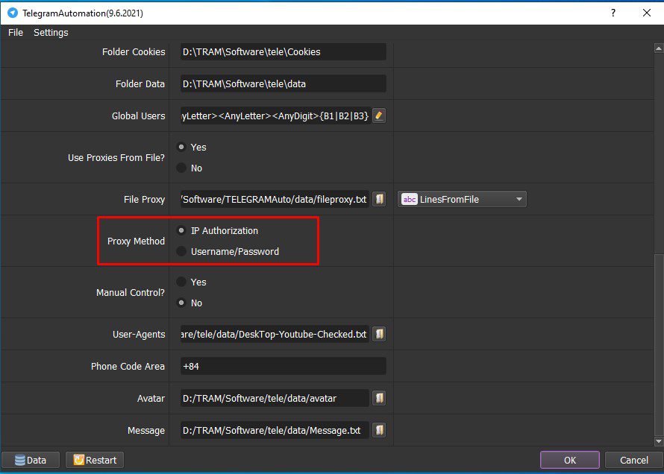Click the Avatar path field
This screenshot has width=664, height=474.
(x=275, y=398)
